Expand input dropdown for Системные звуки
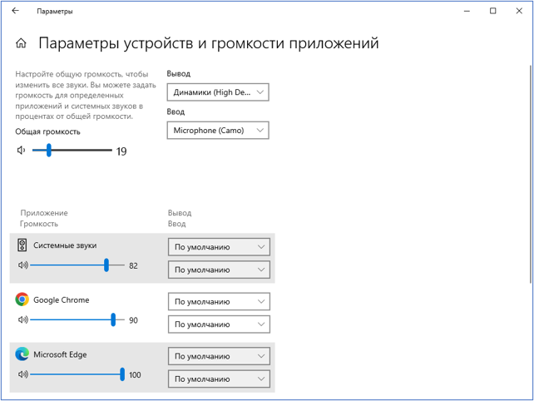This screenshot has height=401, width=534. click(x=220, y=270)
